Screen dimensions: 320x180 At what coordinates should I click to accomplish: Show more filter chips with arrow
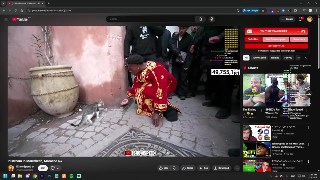pyautogui.click(x=306, y=58)
